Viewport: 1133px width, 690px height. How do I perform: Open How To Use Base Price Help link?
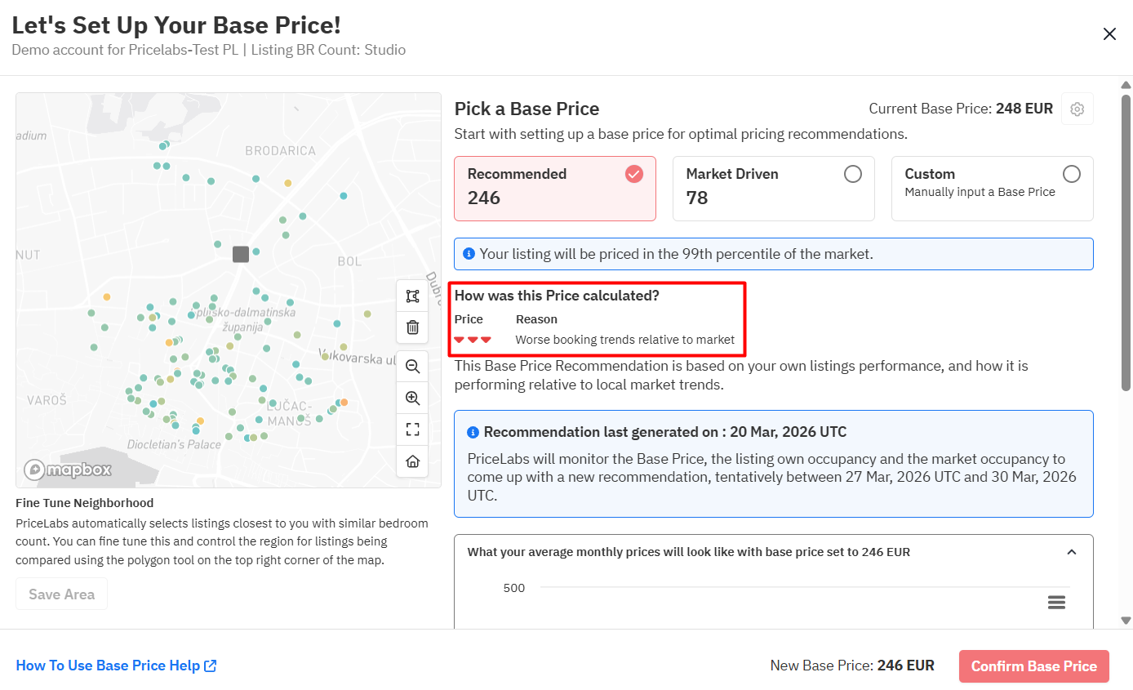coord(116,666)
